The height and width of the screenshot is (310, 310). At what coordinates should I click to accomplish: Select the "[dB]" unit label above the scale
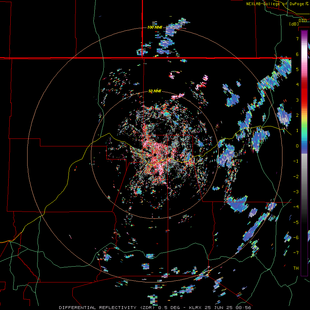[x=294, y=24]
